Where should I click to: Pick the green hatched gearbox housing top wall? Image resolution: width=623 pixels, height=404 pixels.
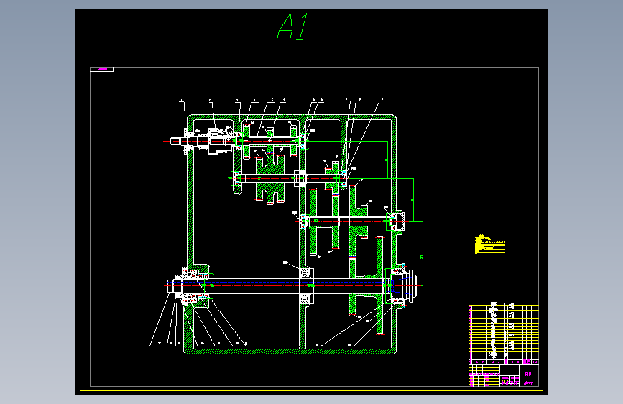[x=291, y=117]
